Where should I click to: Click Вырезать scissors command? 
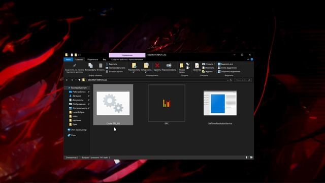[x=112, y=64]
